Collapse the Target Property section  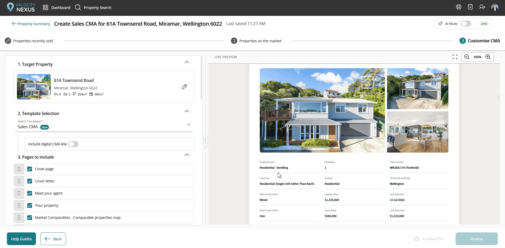(x=187, y=62)
